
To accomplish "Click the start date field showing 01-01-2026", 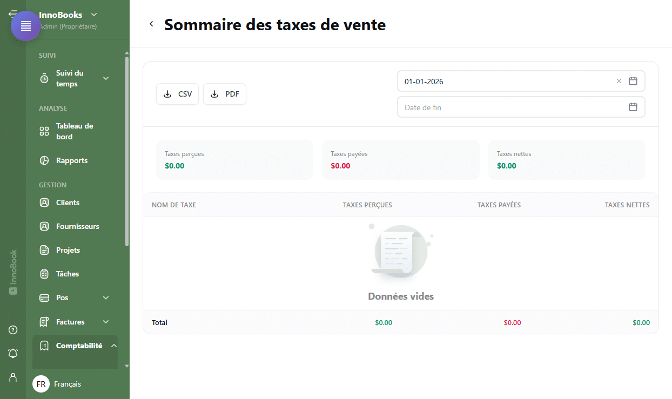I will point(521,81).
